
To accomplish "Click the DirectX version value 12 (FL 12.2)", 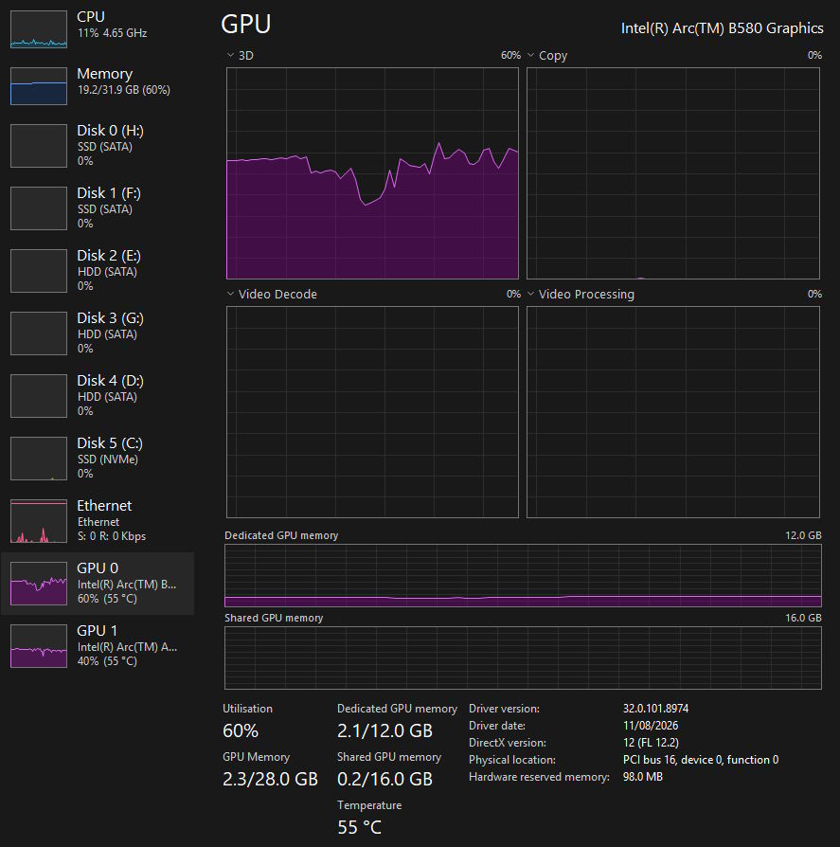I will tap(651, 743).
